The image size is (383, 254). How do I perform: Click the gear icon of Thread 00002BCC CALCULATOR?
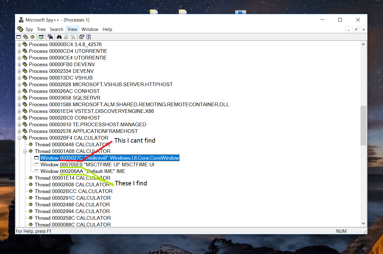[31, 191]
